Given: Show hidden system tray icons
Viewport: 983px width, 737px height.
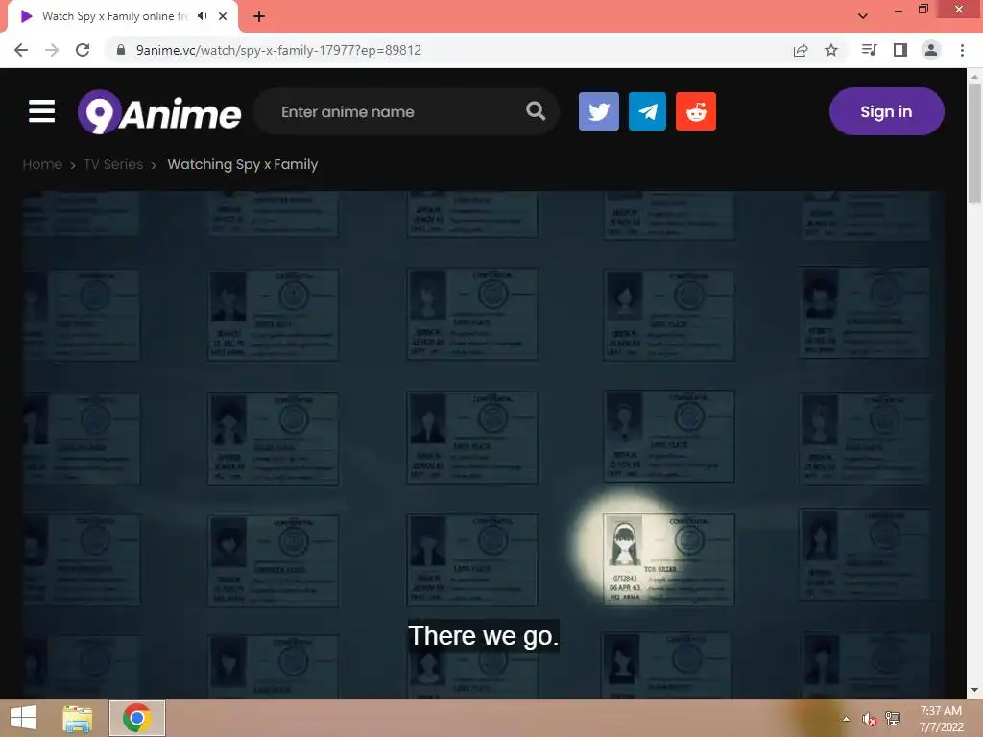Looking at the screenshot, I should [847, 719].
